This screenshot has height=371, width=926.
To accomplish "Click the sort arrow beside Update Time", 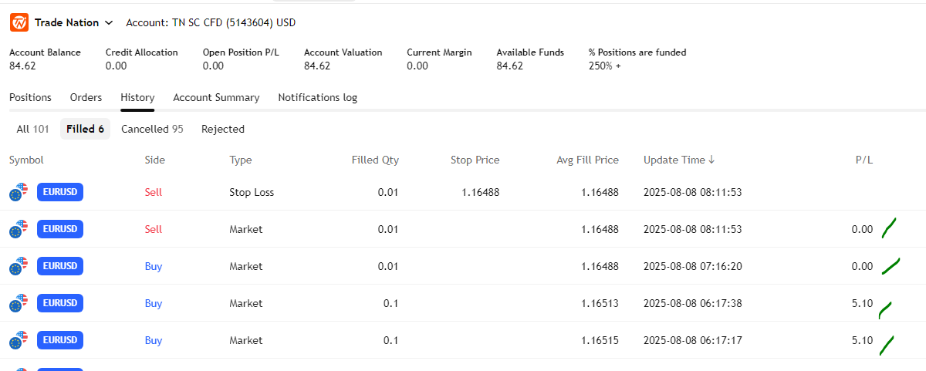I will 711,160.
